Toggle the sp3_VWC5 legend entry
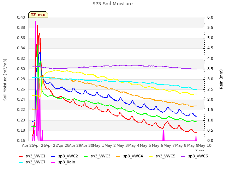 (x=162, y=156)
